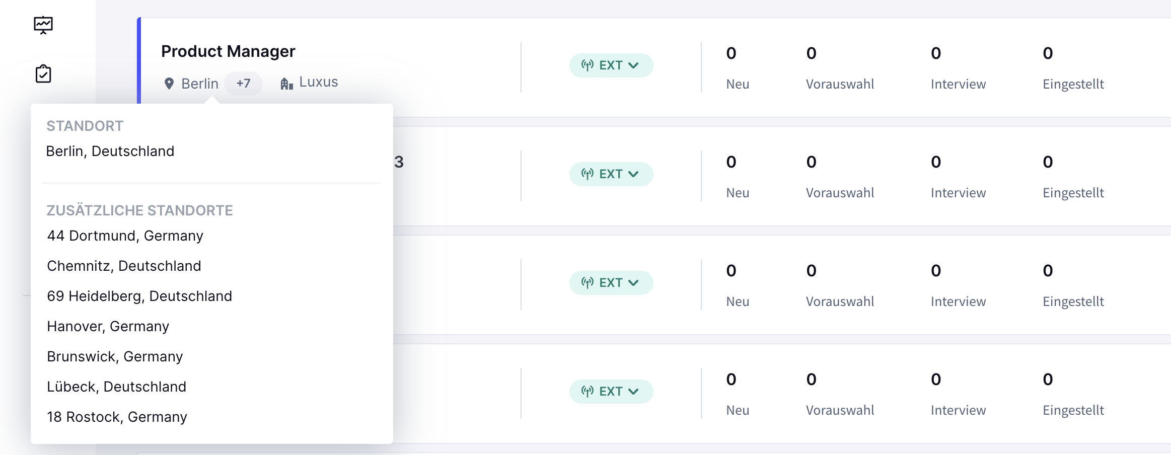1171x455 pixels.
Task: Open the presentation chart sidebar icon
Action: (x=43, y=25)
